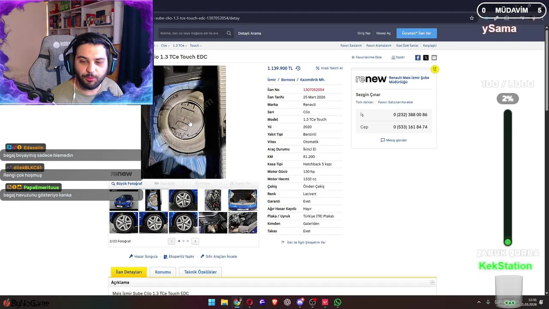Go to previous photo thumbnails page
Viewport: 549px width, 309px height.
coord(172,241)
